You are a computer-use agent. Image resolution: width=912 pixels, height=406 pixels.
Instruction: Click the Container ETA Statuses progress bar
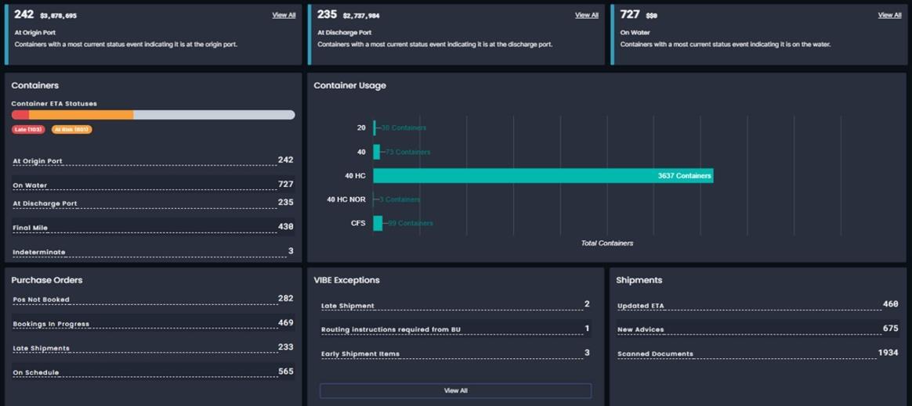tap(153, 115)
